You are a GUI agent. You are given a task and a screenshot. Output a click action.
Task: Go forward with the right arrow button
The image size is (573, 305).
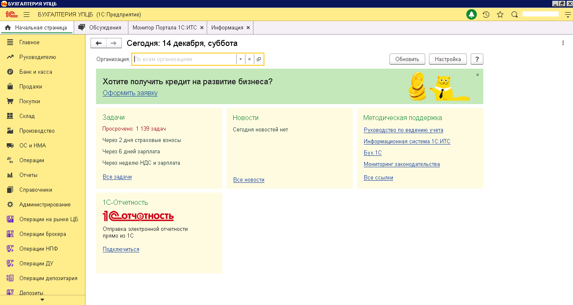click(114, 43)
